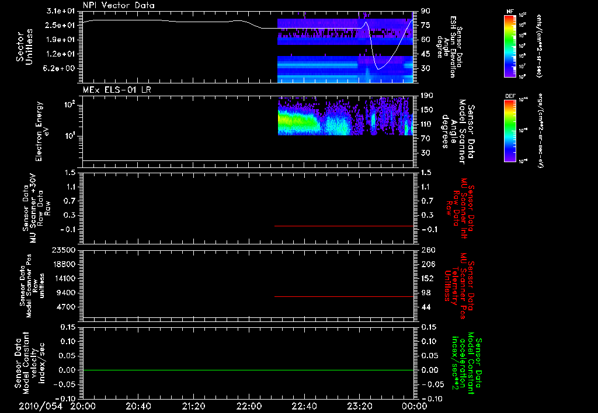Click the red line in MU Scanner +30V panel
Viewport: 598px width, 413px height.
click(343, 226)
